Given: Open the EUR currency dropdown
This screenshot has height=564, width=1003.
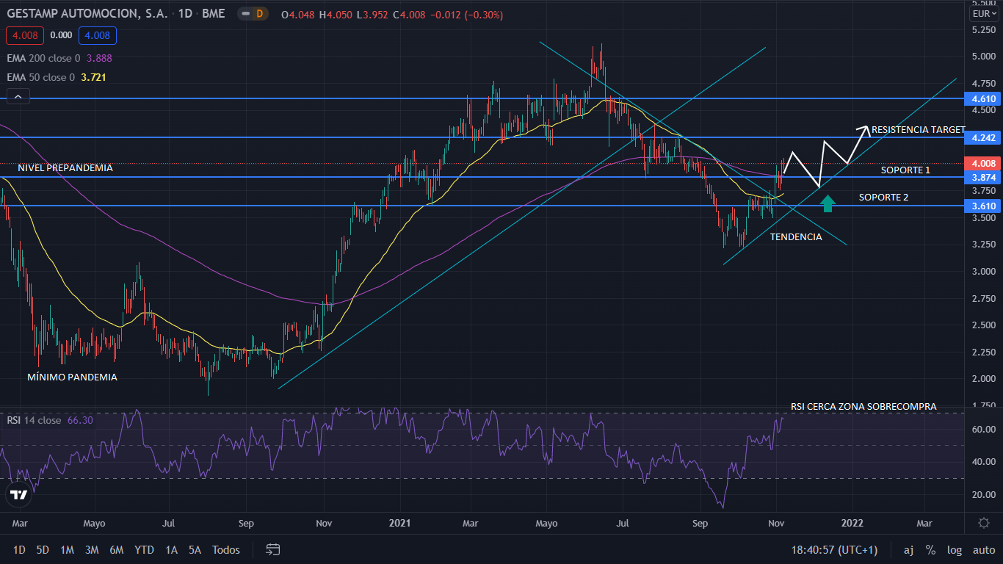Looking at the screenshot, I should (983, 14).
